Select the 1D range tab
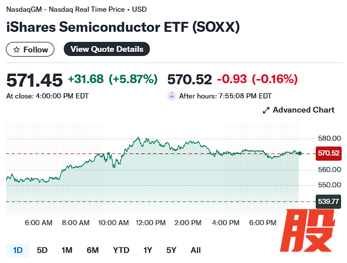 click(x=18, y=250)
